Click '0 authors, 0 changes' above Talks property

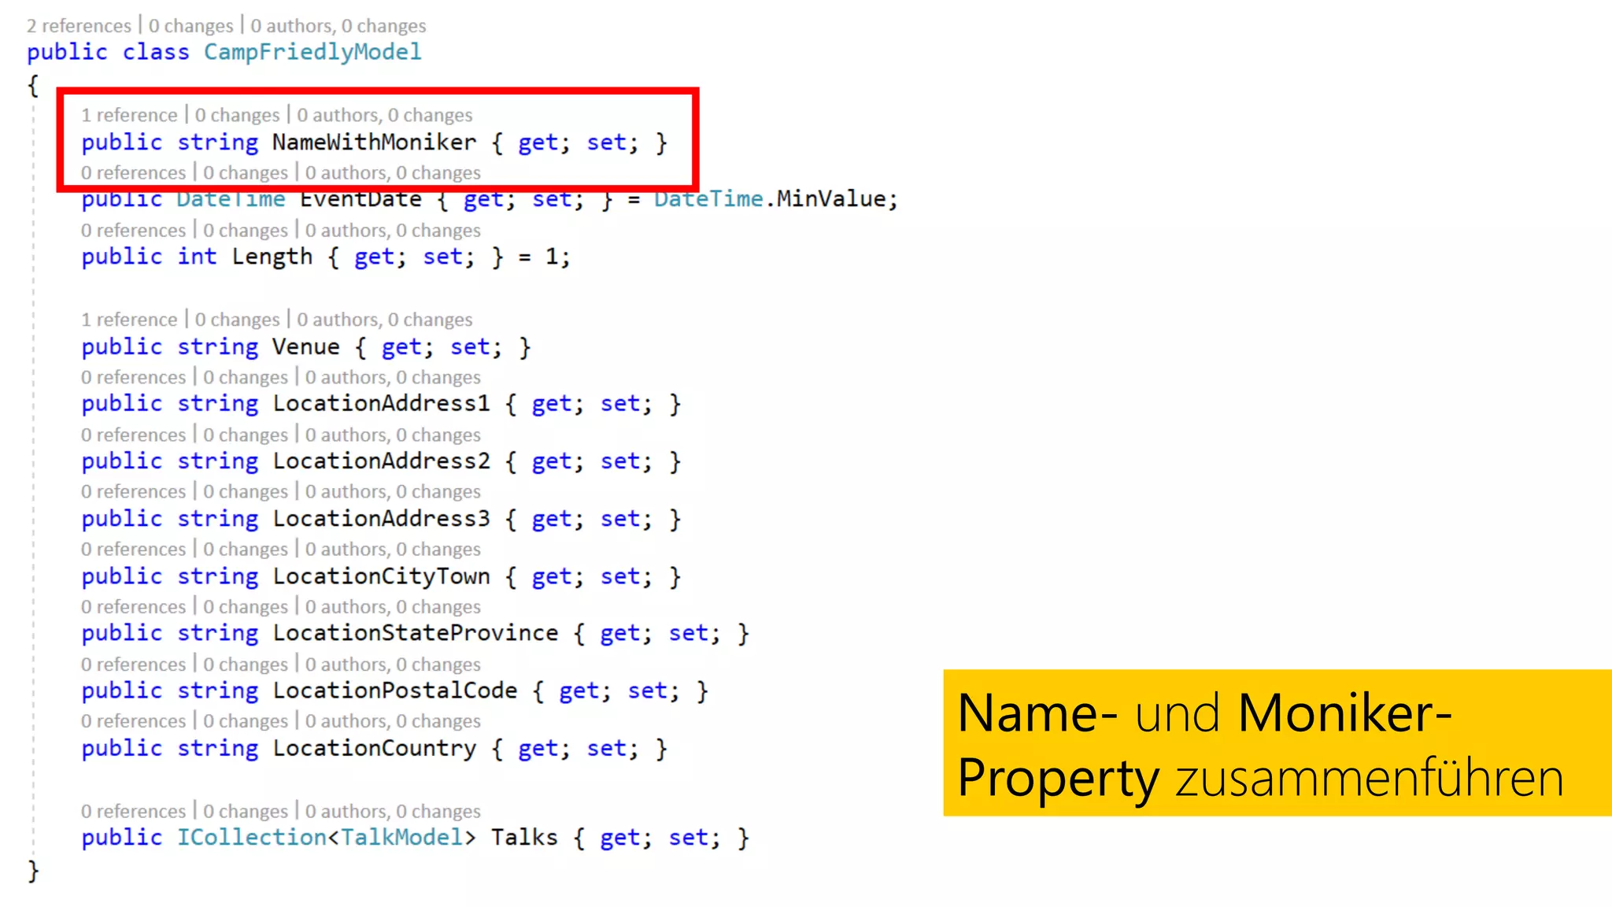pyautogui.click(x=393, y=811)
